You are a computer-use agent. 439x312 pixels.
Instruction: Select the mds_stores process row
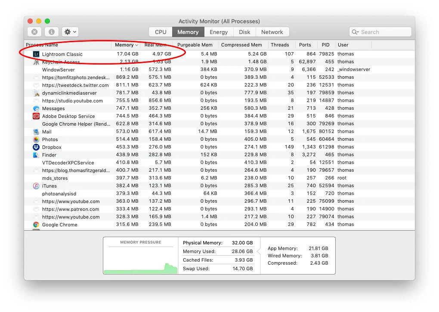pos(219,178)
